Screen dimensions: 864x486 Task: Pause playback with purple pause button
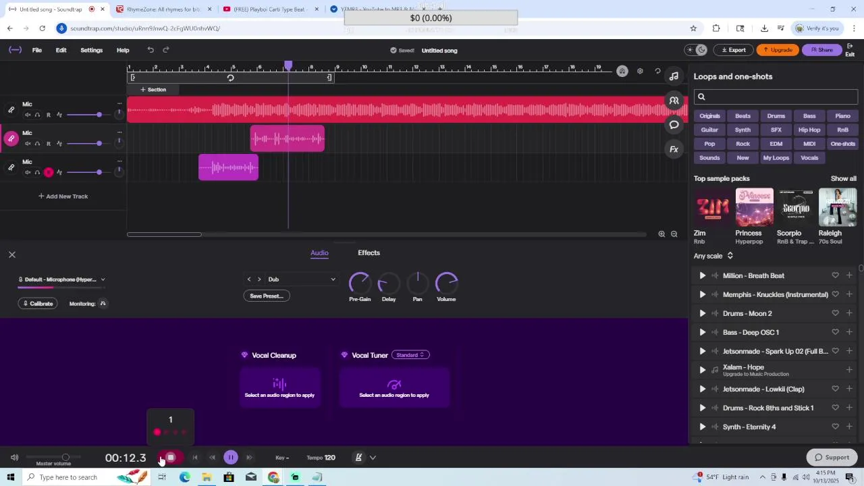(x=231, y=458)
